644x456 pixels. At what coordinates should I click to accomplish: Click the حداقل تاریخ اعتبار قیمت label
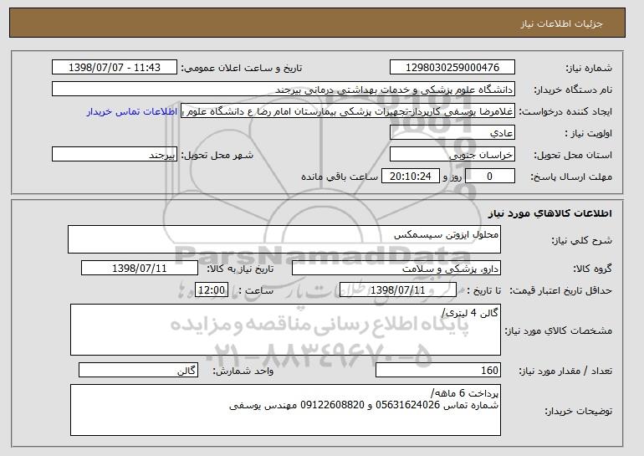(561, 290)
